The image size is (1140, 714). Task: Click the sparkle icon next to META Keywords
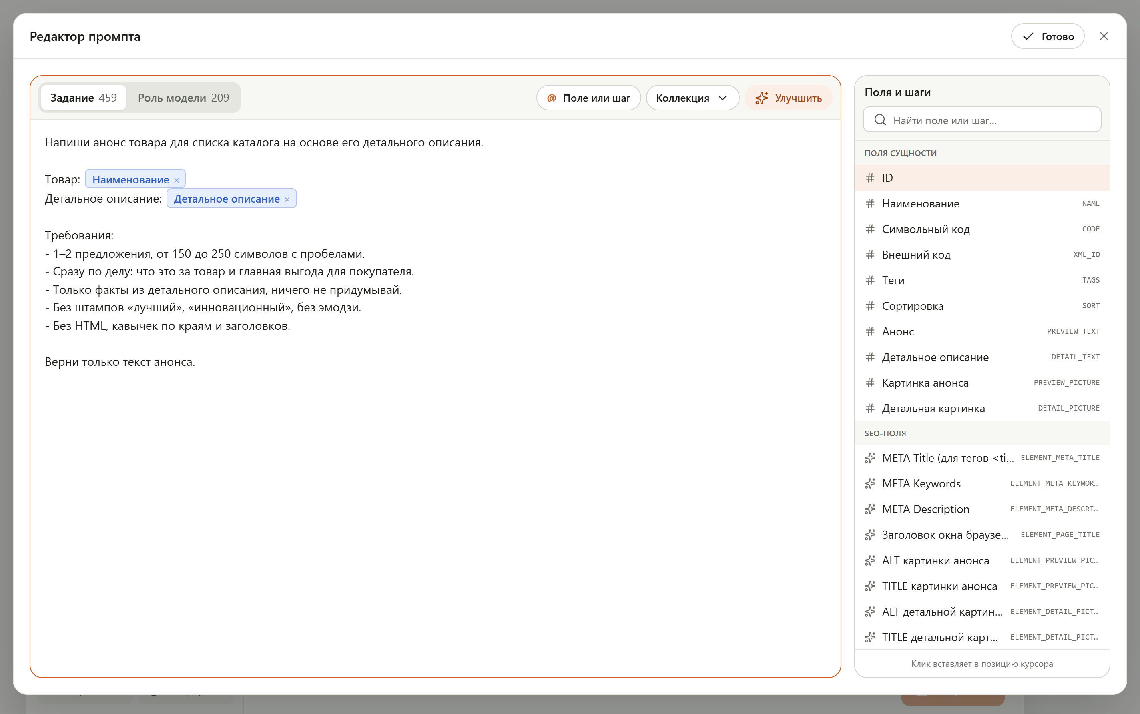[x=870, y=483]
